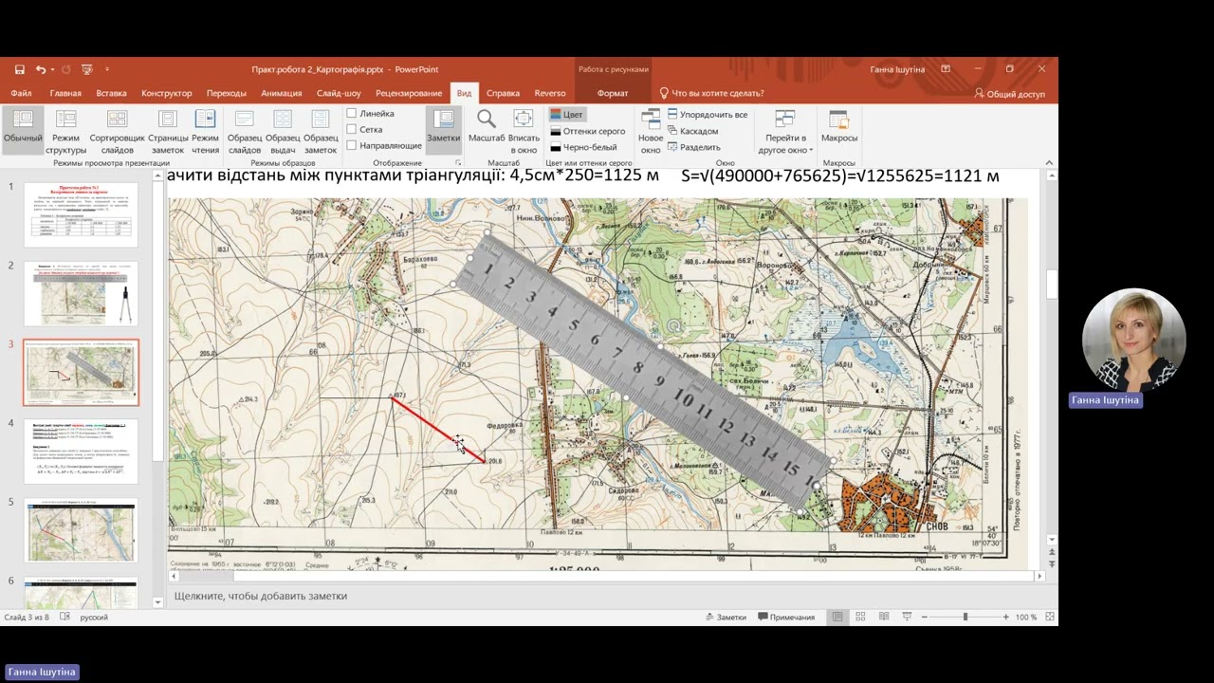This screenshot has height=683, width=1214.
Task: Select the Обычный normal view button
Action: coord(23,131)
